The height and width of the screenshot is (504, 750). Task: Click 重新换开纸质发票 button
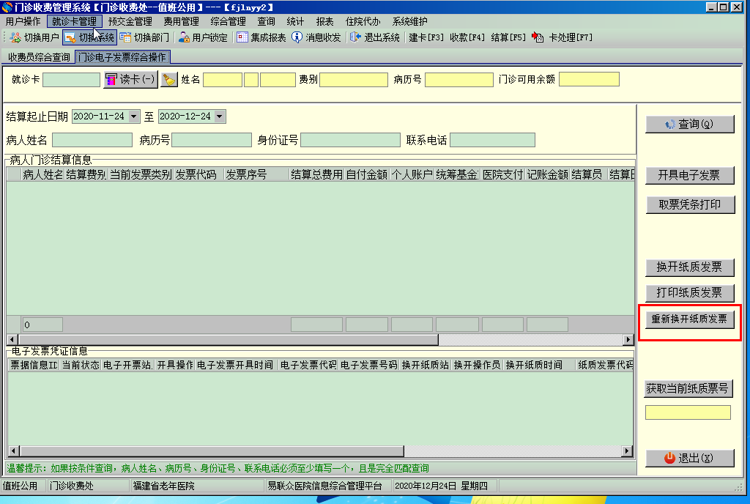pos(689,319)
